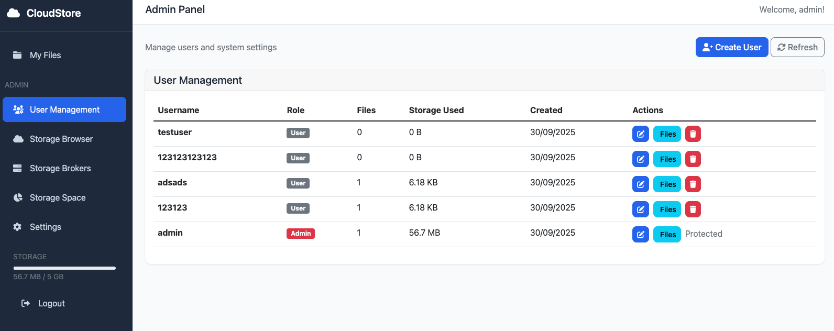Screen dimensions: 834x331
Task: Navigate to Storage Space
Action: pos(58,197)
